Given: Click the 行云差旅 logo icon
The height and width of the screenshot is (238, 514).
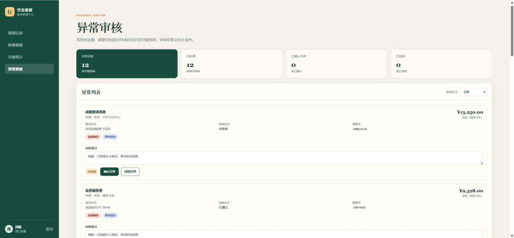Looking at the screenshot, I should [10, 12].
